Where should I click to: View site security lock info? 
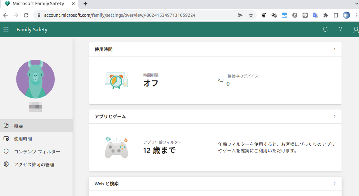(39, 15)
